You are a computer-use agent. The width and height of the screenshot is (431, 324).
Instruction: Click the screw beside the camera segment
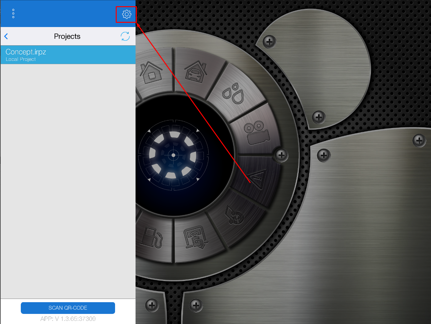281,155
